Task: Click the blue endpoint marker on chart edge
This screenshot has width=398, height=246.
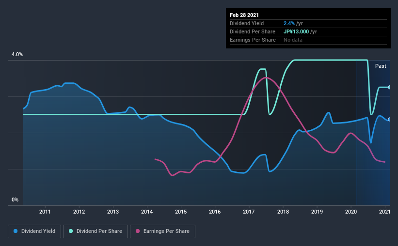Action: pos(389,120)
